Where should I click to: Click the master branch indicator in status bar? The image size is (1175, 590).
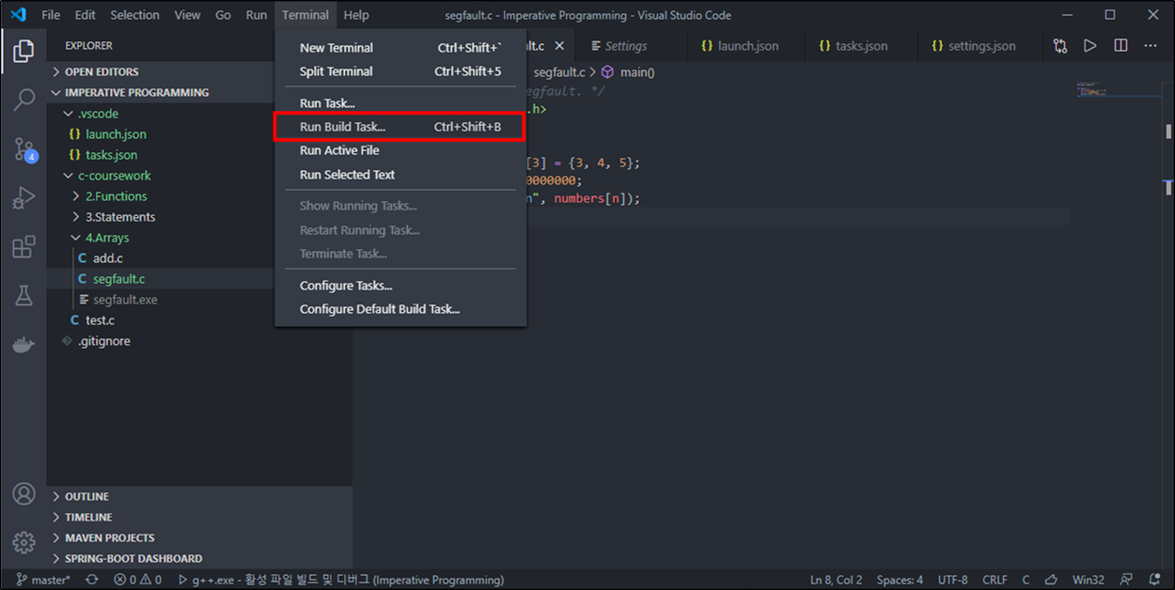[43, 580]
